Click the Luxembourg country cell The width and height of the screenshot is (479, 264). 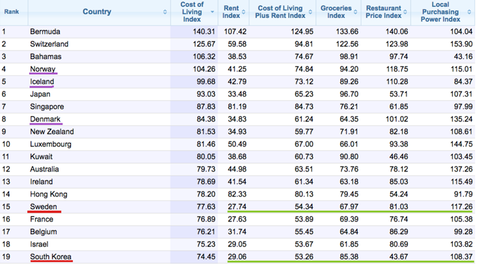tap(51, 144)
